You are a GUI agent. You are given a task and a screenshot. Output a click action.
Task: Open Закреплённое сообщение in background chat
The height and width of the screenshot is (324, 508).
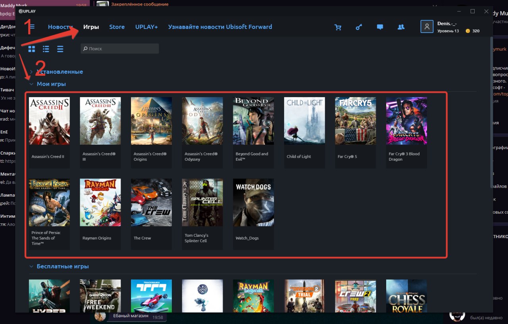(140, 4)
